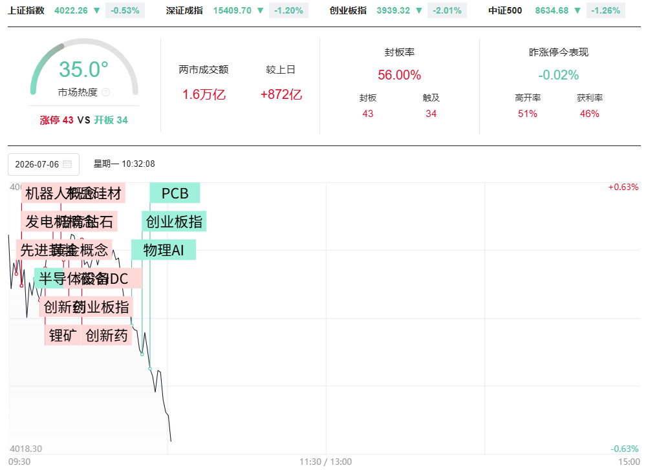
Task: Select the green 创业板指 chart label
Action: (x=174, y=221)
